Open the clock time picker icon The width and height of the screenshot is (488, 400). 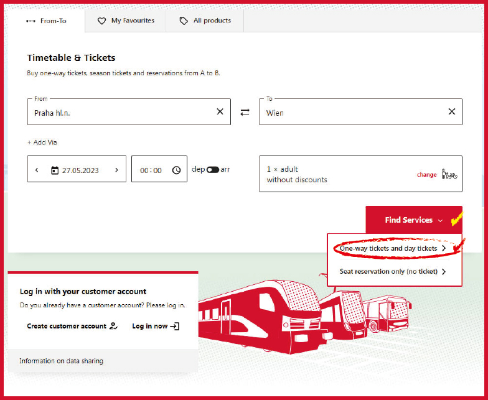coord(177,170)
